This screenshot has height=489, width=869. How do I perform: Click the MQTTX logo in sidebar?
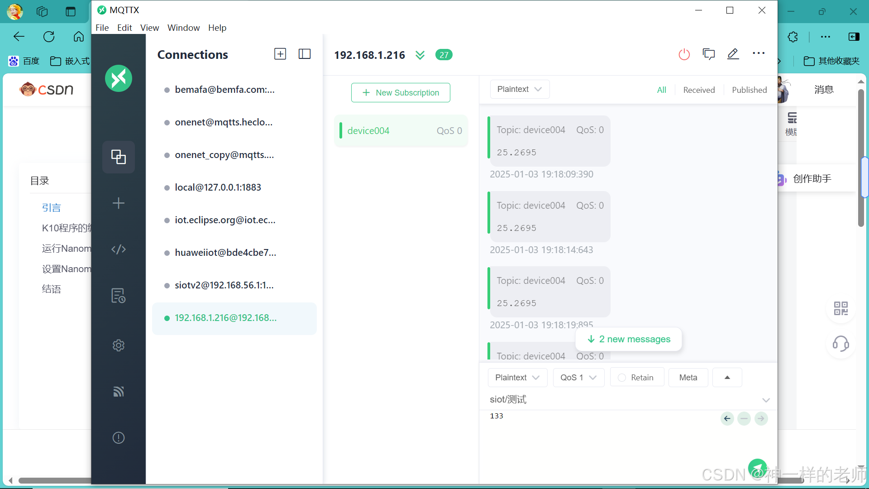tap(119, 78)
